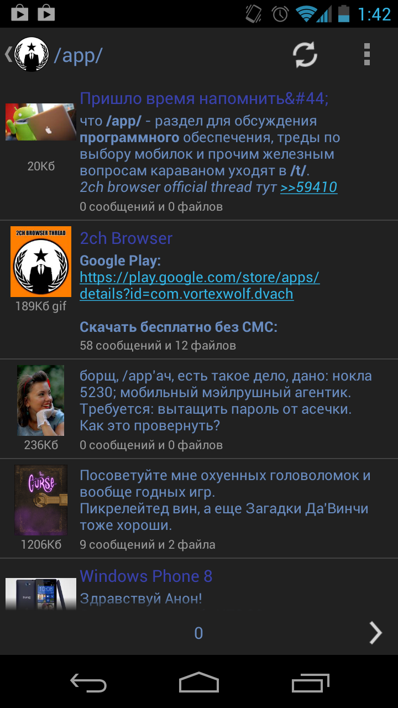Image resolution: width=398 pixels, height=708 pixels.
Task: Open the Windows Phone 8 thread
Action: pyautogui.click(x=146, y=576)
